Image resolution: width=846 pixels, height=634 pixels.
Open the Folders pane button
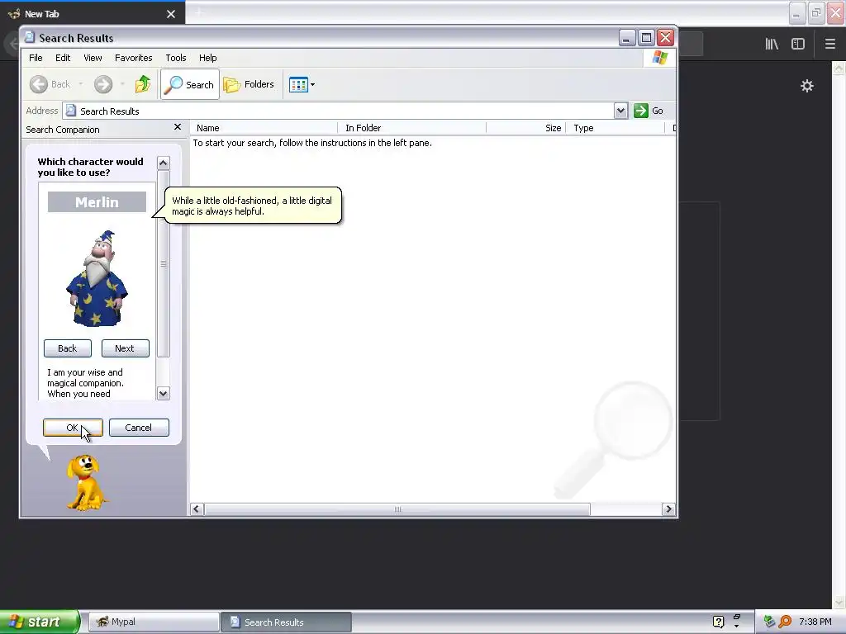tap(249, 84)
